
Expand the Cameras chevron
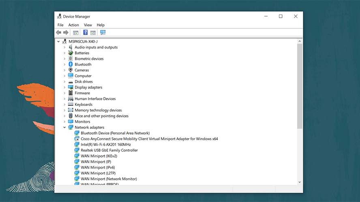point(64,70)
